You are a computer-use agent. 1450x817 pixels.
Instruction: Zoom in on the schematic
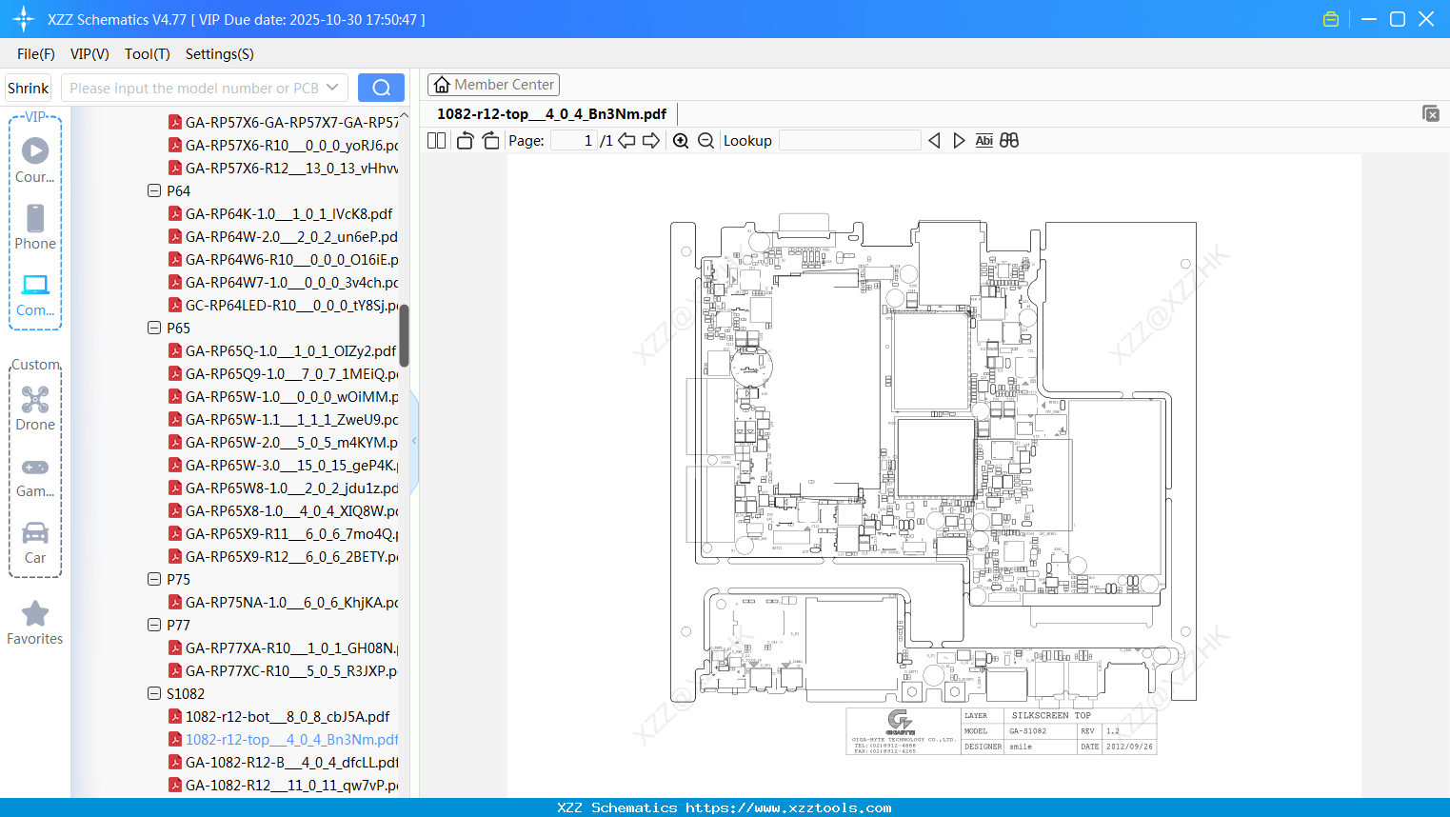[681, 141]
